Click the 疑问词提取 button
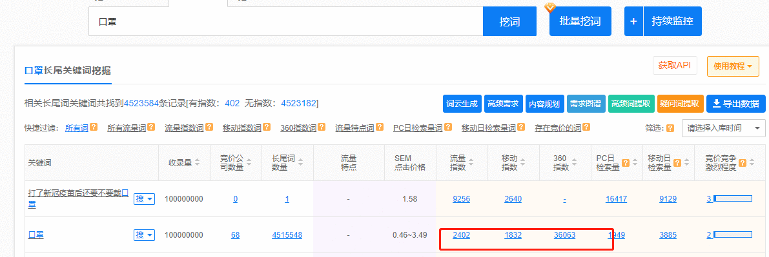The height and width of the screenshot is (257, 769). 681,104
